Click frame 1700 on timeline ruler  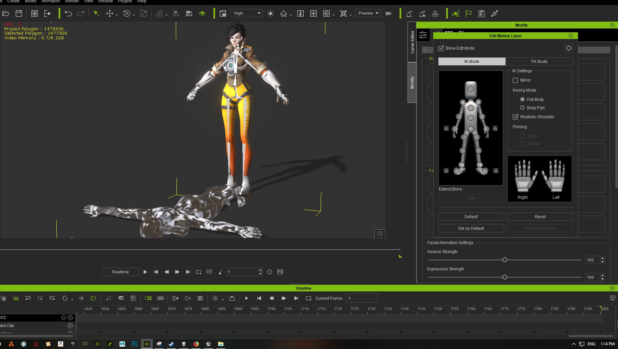coord(271,309)
